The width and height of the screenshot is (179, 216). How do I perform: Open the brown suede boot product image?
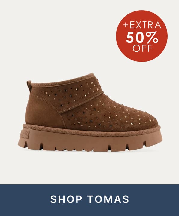90,112
